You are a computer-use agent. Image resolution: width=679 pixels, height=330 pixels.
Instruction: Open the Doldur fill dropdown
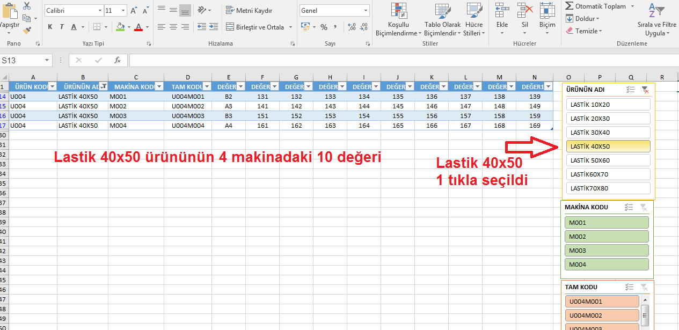click(x=582, y=18)
